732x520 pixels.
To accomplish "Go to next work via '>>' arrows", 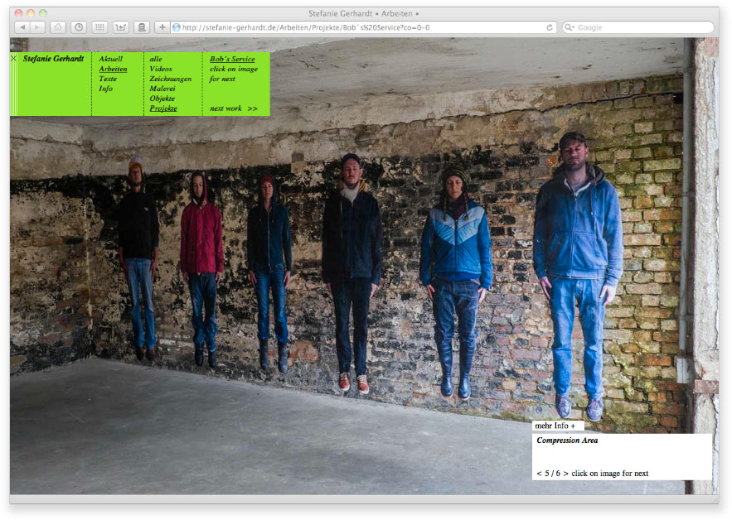I will 252,108.
